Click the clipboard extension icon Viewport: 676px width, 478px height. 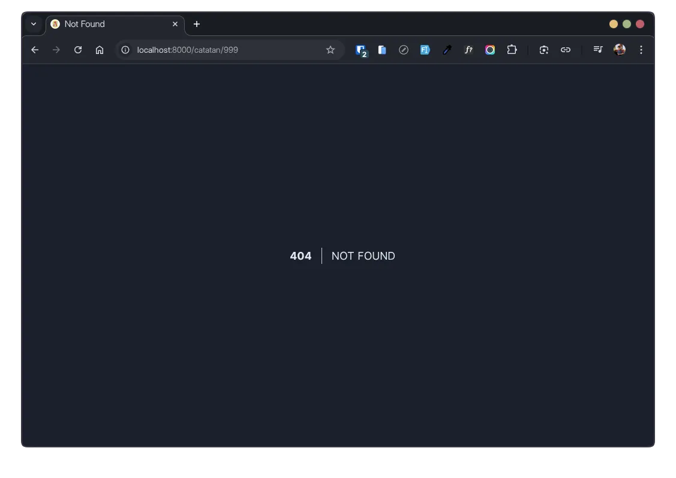(382, 50)
